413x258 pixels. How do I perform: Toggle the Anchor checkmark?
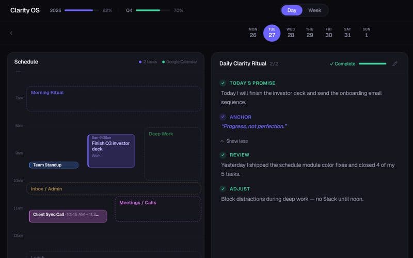223,117
